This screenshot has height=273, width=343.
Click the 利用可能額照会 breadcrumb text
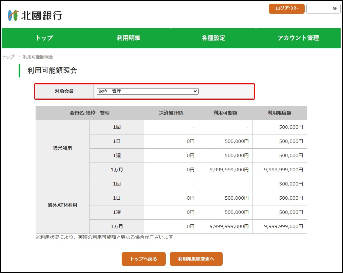coord(38,57)
